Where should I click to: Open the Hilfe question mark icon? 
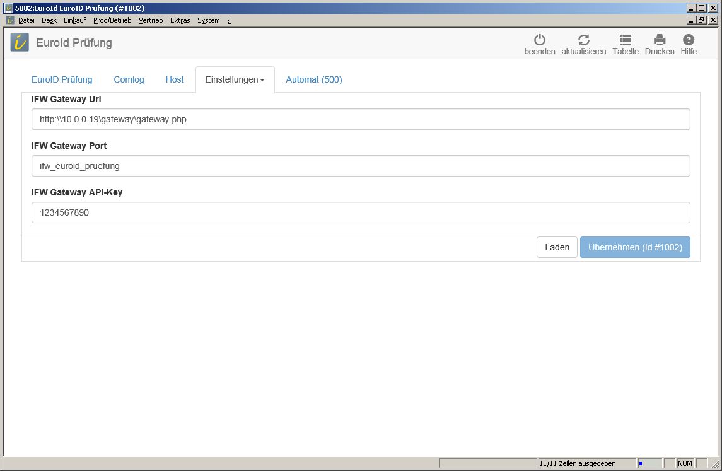[688, 40]
